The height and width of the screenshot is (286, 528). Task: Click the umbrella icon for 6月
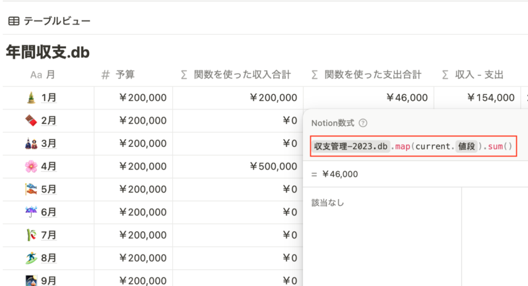point(31,212)
